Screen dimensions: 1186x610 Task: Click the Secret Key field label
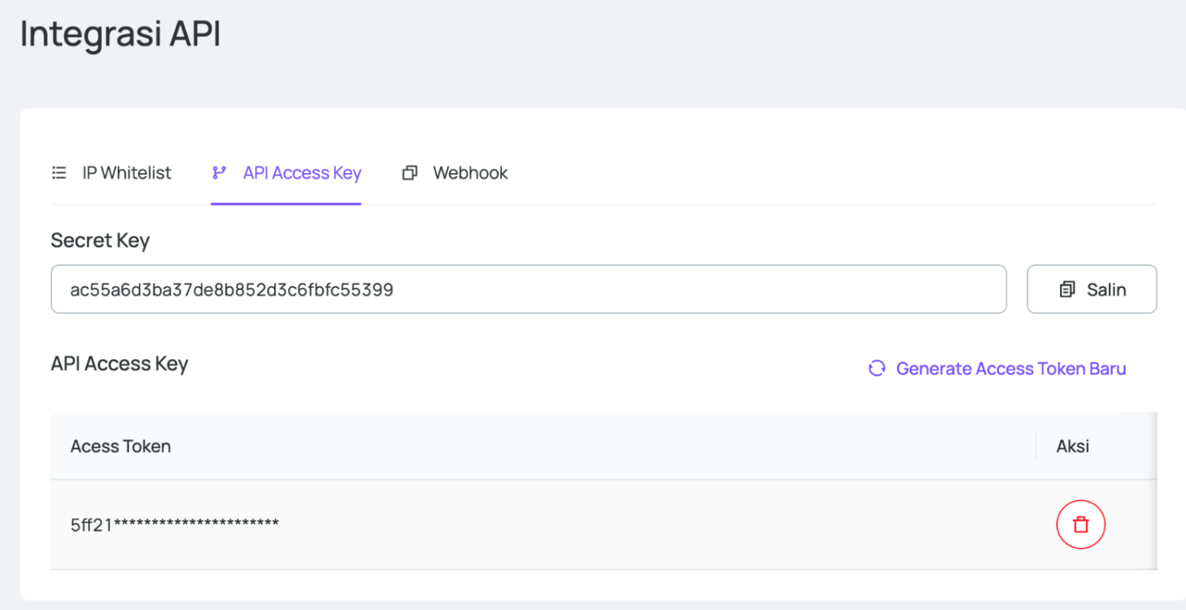100,241
